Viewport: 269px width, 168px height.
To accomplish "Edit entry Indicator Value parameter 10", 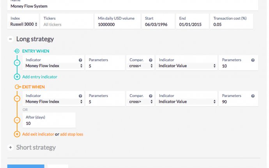I will (238, 63).
